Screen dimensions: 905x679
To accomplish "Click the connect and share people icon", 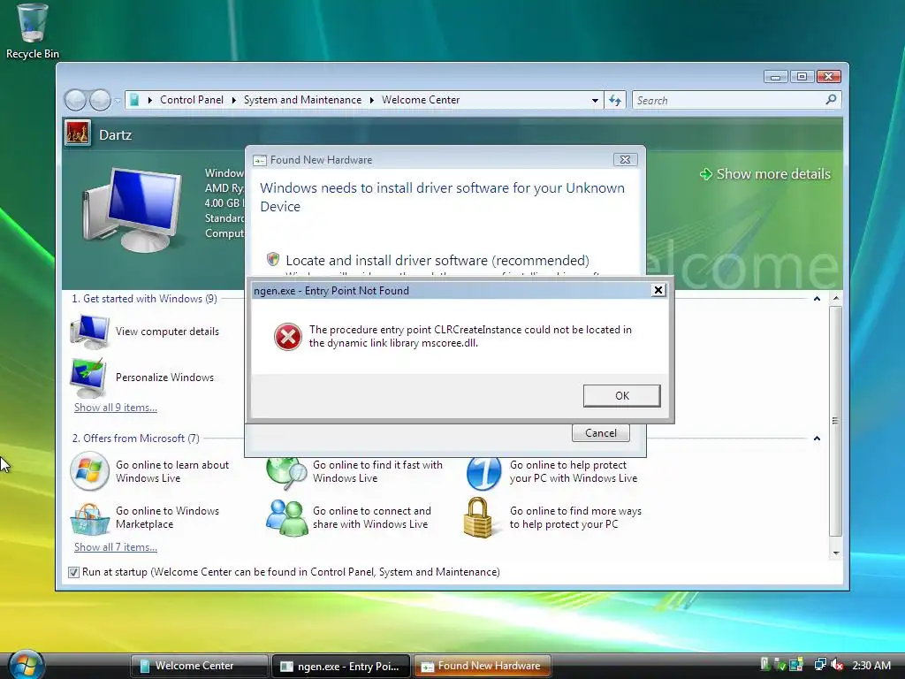I will coord(287,517).
